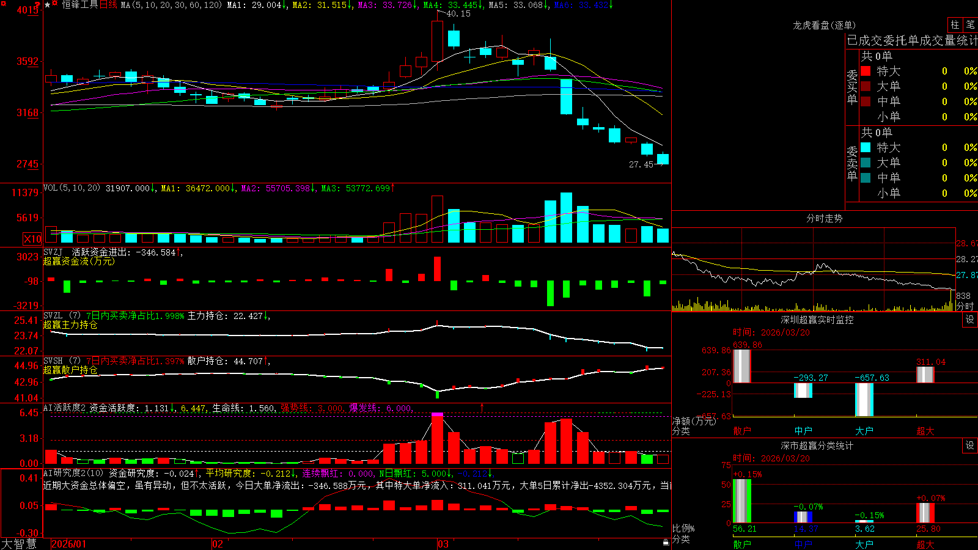Click the 龙虎看盘(逐单) panel title
978x550 pixels.
pyautogui.click(x=824, y=25)
